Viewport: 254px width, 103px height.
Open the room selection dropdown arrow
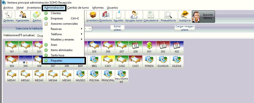(x=90, y=29)
